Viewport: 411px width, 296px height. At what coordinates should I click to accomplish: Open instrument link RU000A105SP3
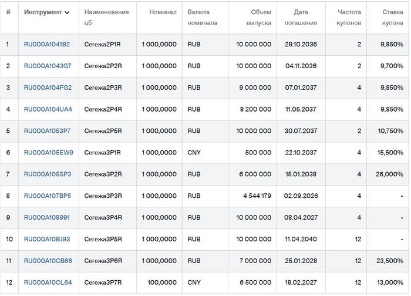[x=48, y=174]
